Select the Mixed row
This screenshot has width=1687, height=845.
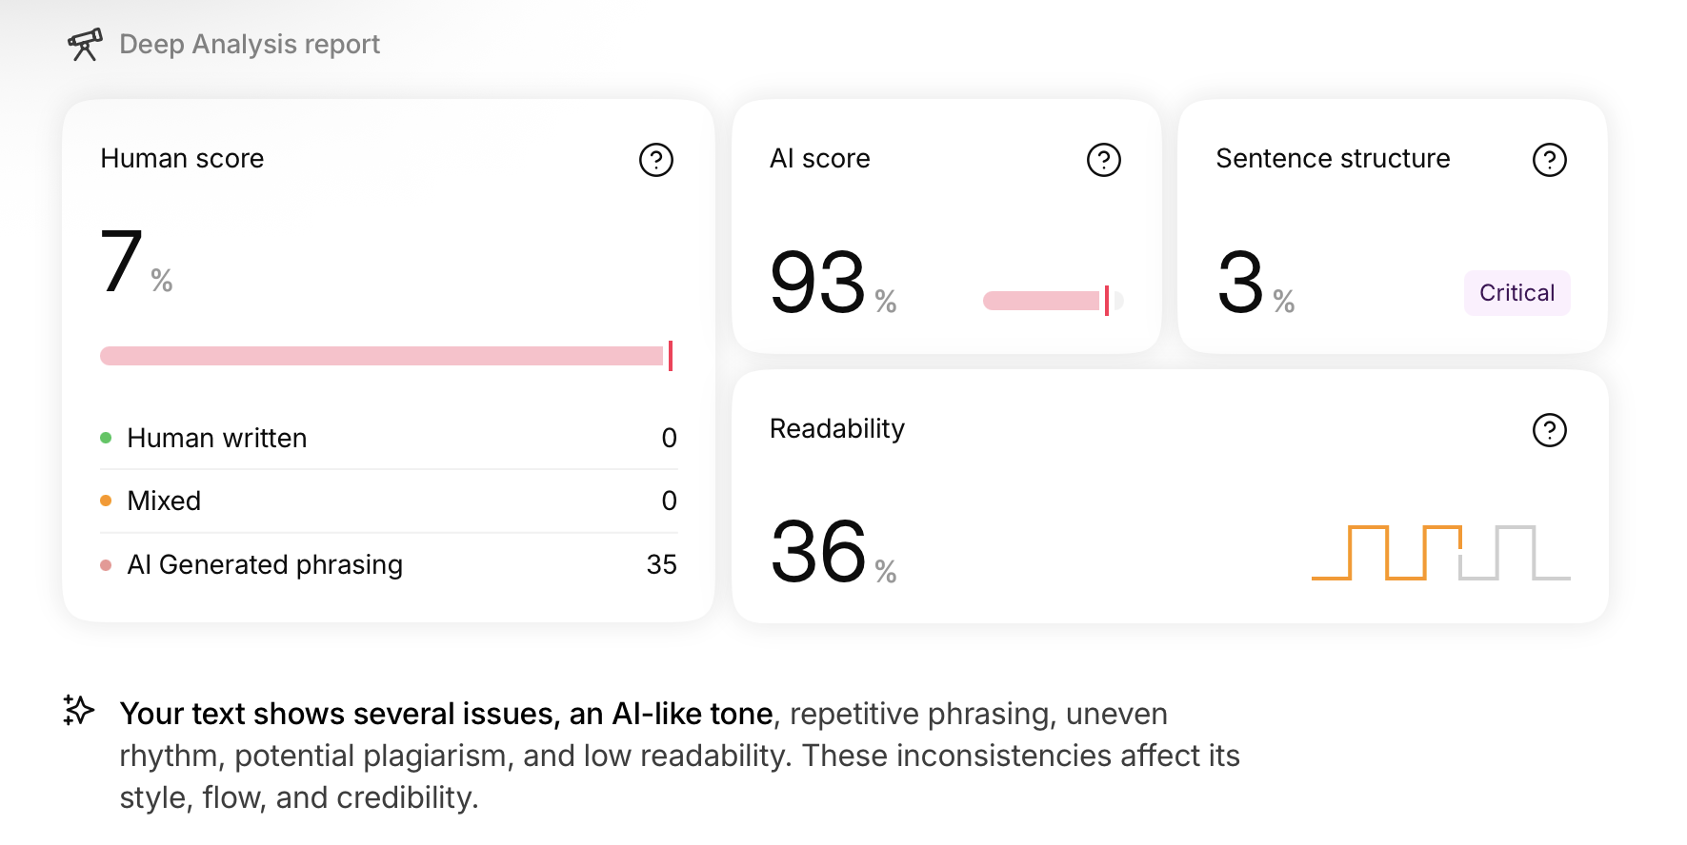pyautogui.click(x=389, y=501)
